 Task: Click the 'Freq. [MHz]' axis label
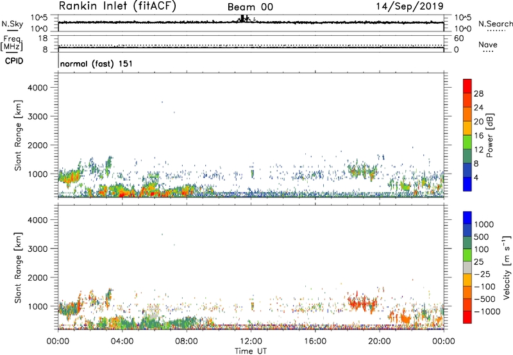12,43
